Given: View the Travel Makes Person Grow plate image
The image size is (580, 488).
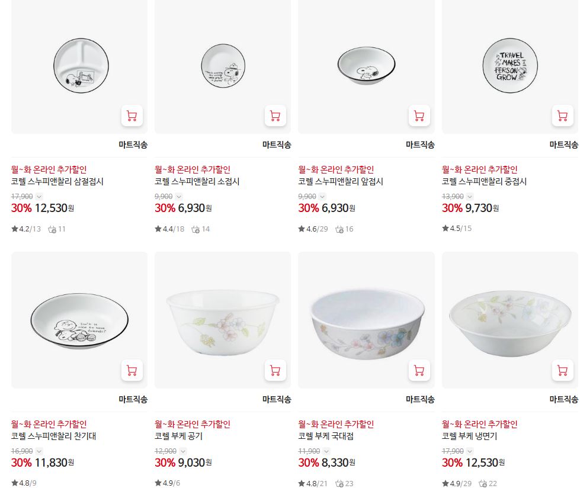Looking at the screenshot, I should click(510, 66).
